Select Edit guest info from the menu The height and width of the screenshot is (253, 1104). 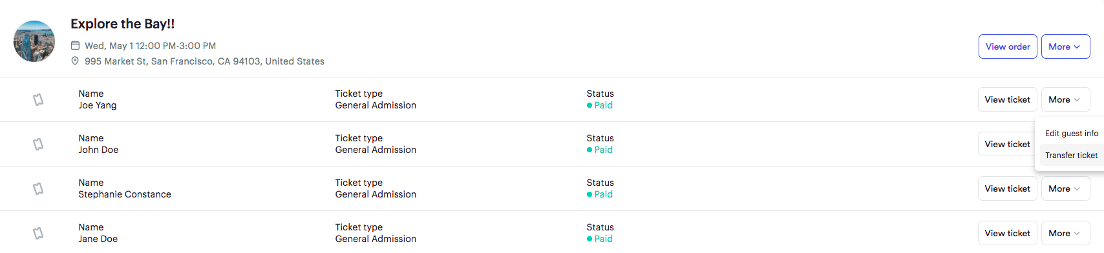coord(1072,133)
